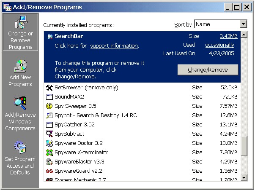255x190 pixels.
Task: Click the 10.8MB size value
Action: click(228, 143)
